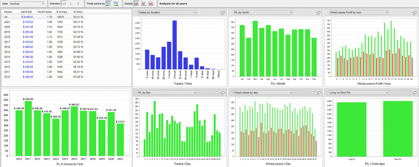Screen dimensions: 419x167
Task: Maximize the P/L by day chart
Action: coord(223,93)
